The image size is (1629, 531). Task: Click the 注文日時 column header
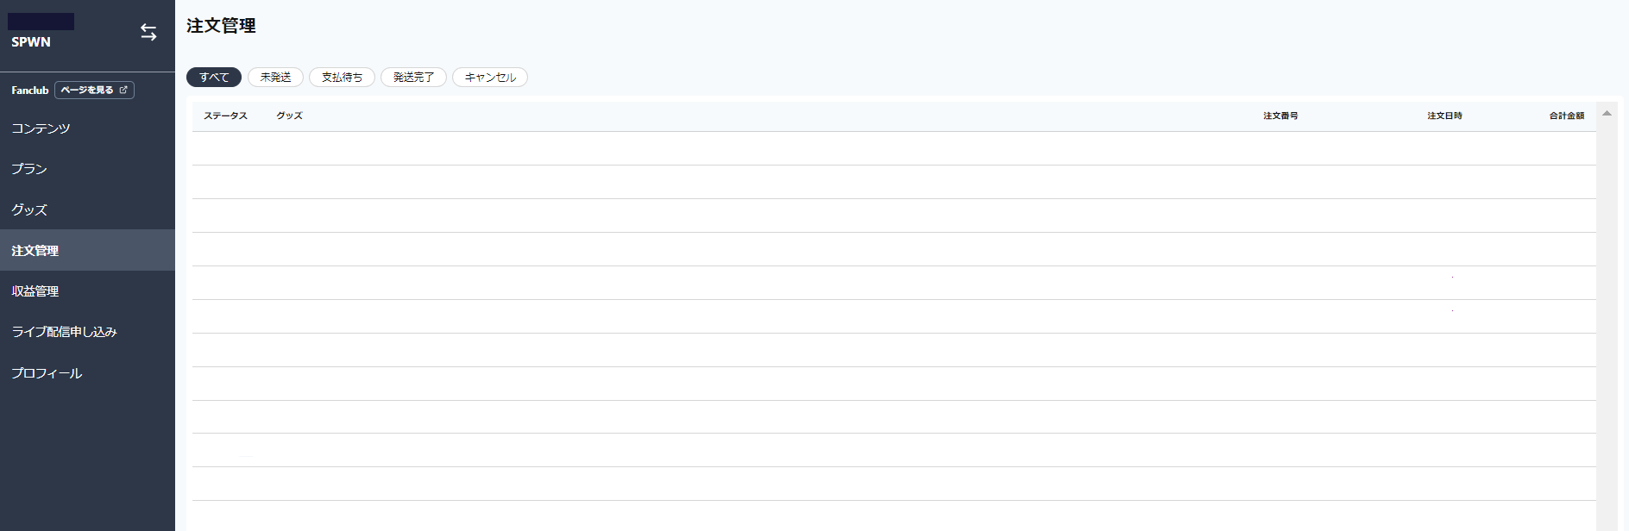pos(1444,116)
